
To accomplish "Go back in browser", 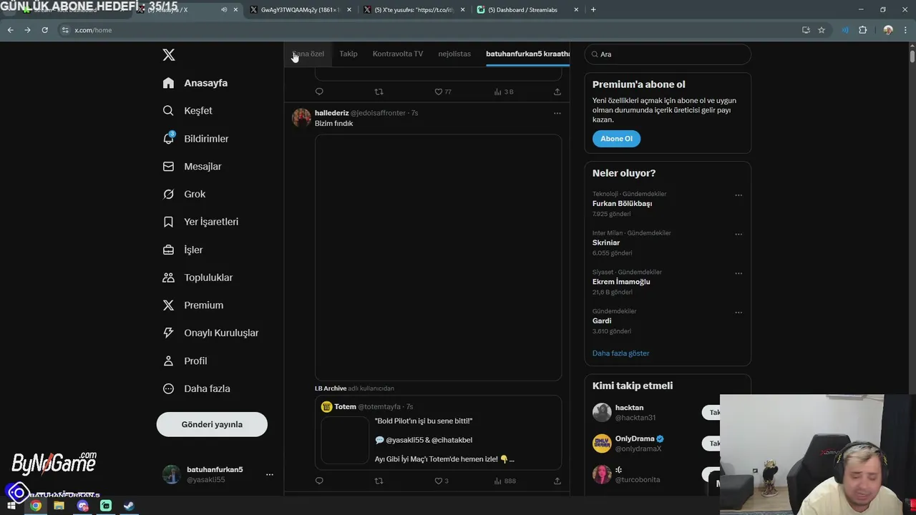I will tap(10, 30).
